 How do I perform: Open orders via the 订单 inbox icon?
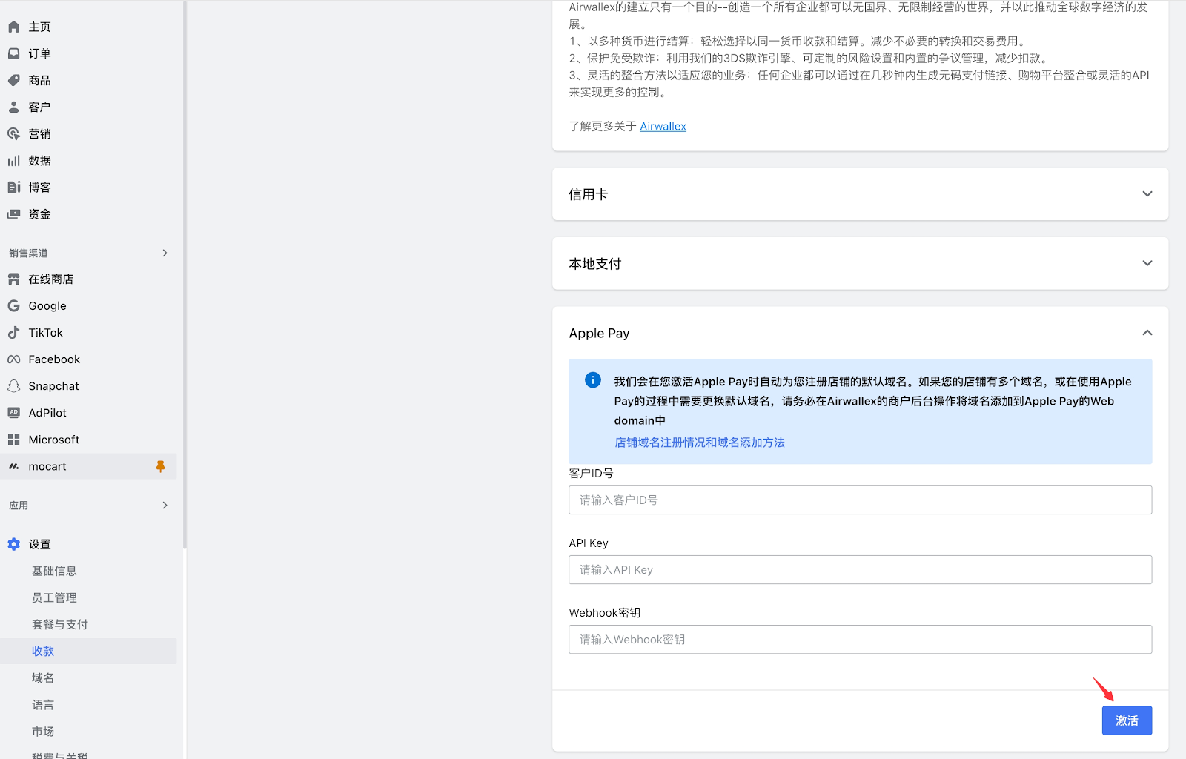(x=13, y=53)
